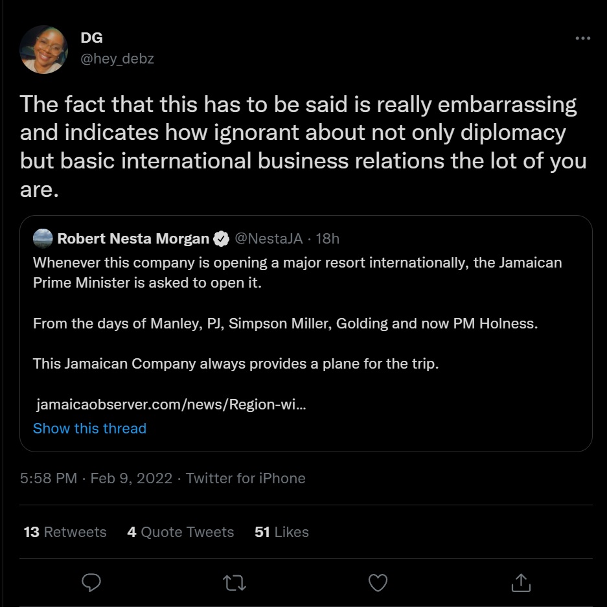Image resolution: width=607 pixels, height=607 pixels.
Task: Click the reply speech bubble icon
Action: click(x=91, y=583)
